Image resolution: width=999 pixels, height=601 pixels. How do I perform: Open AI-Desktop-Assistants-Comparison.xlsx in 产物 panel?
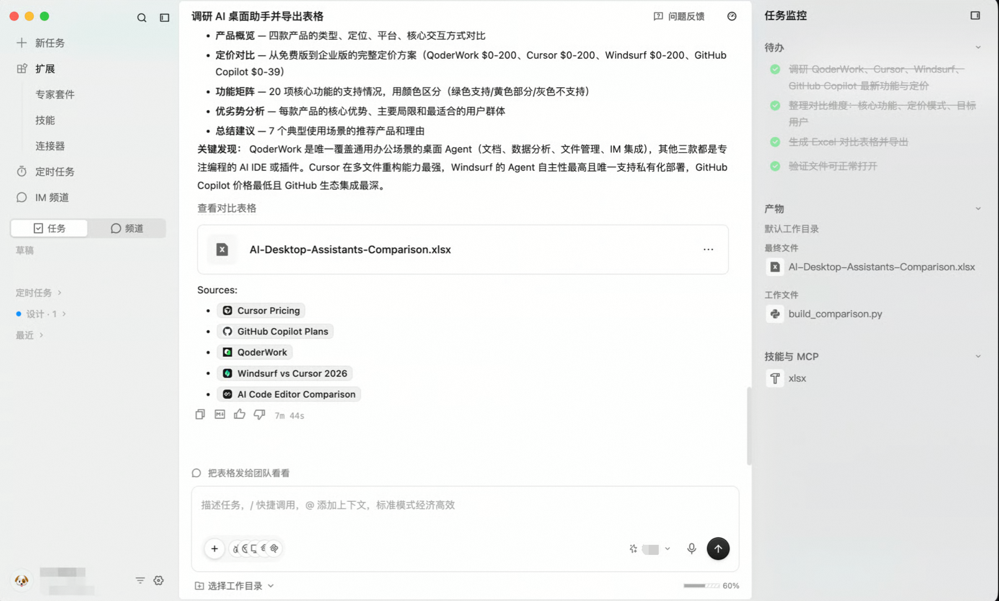tap(871, 267)
